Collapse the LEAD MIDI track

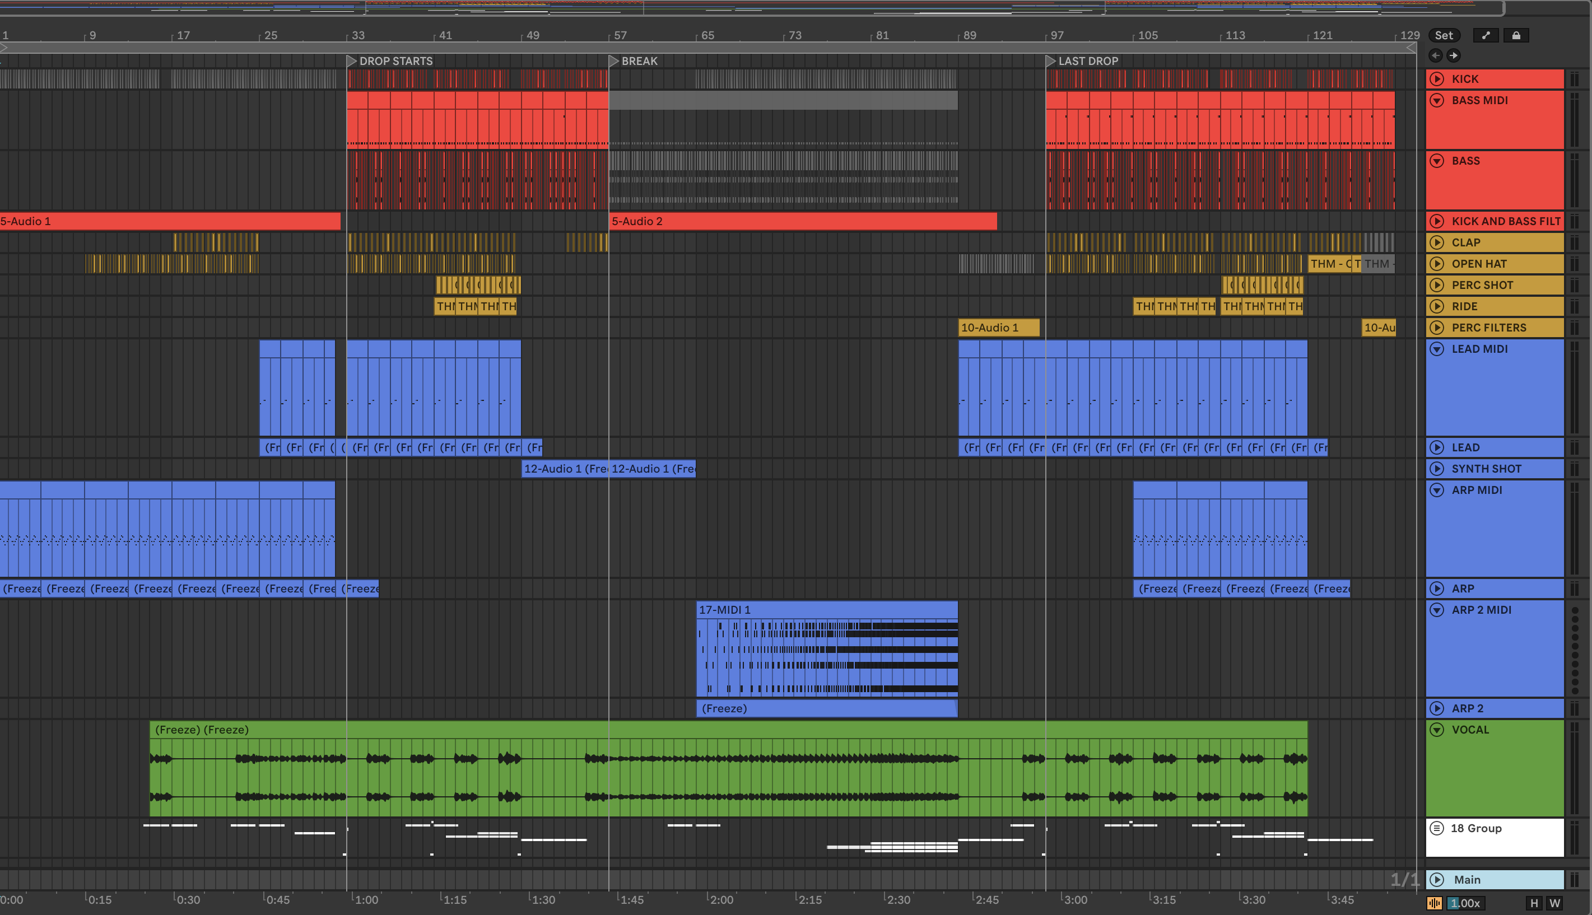[1437, 349]
